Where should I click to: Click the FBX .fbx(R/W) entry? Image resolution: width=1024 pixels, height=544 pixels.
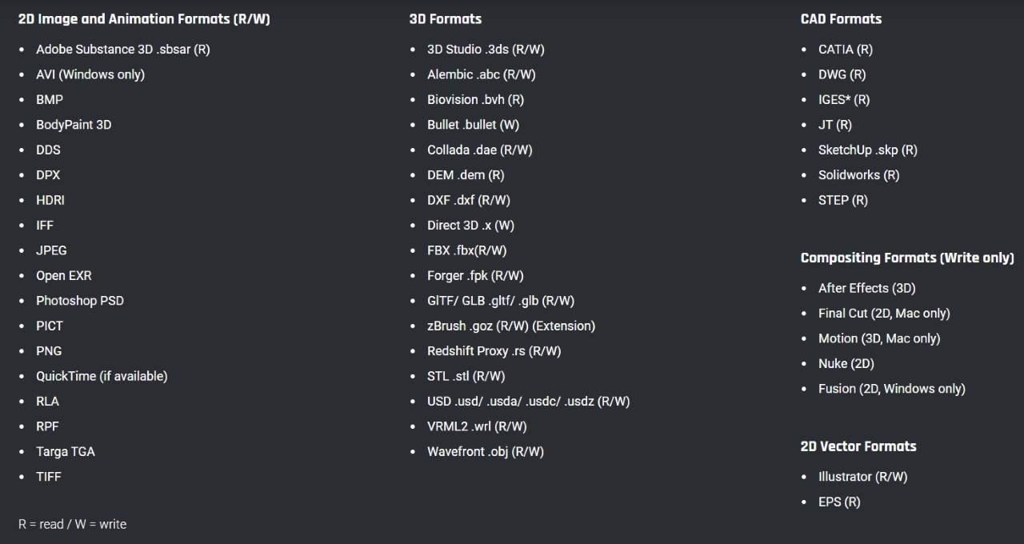coord(466,250)
